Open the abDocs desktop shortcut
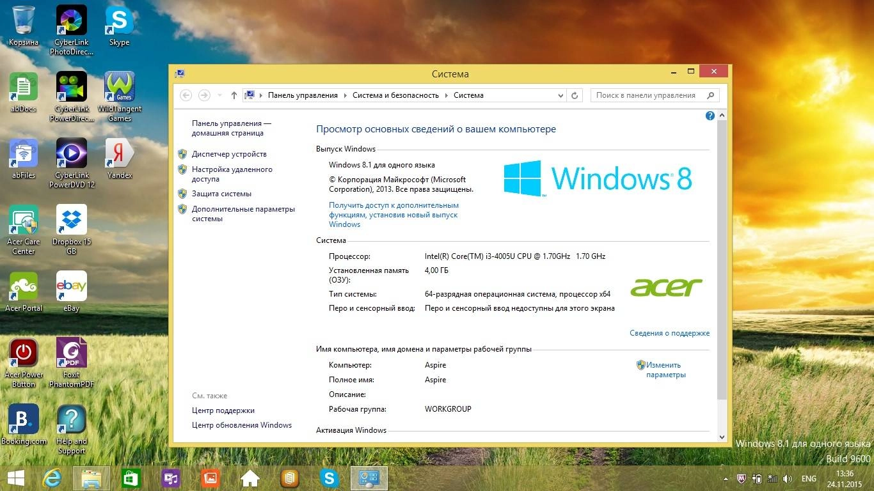 click(24, 92)
